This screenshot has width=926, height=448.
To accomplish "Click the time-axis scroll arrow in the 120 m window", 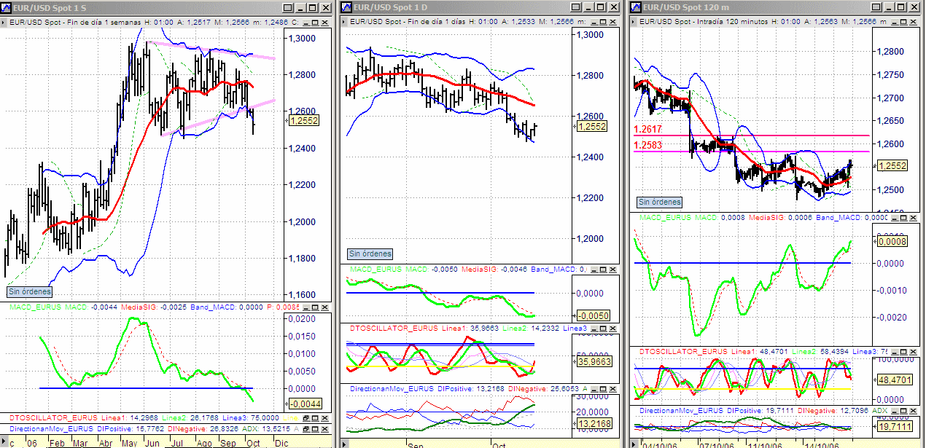I will pyautogui.click(x=634, y=444).
